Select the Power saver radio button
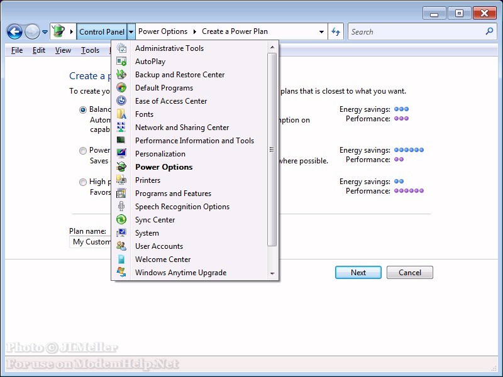Screen dimensions: 503x377 click(x=83, y=151)
